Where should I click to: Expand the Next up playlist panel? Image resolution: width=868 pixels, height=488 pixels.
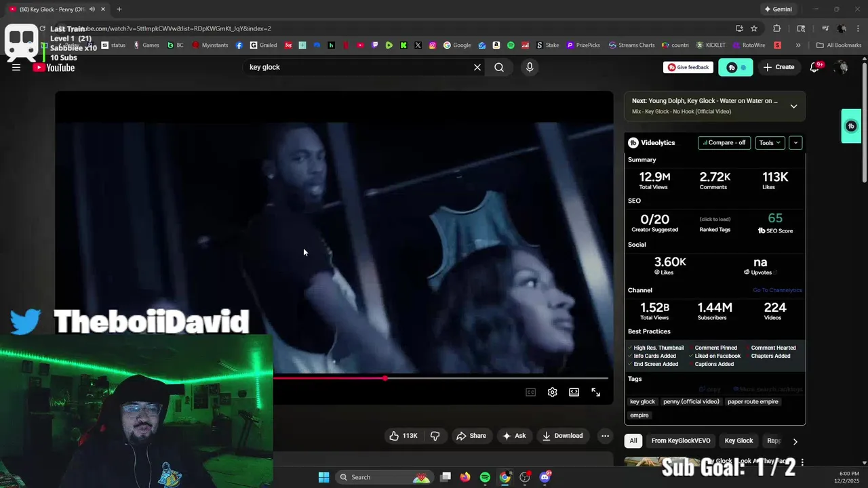click(x=793, y=106)
